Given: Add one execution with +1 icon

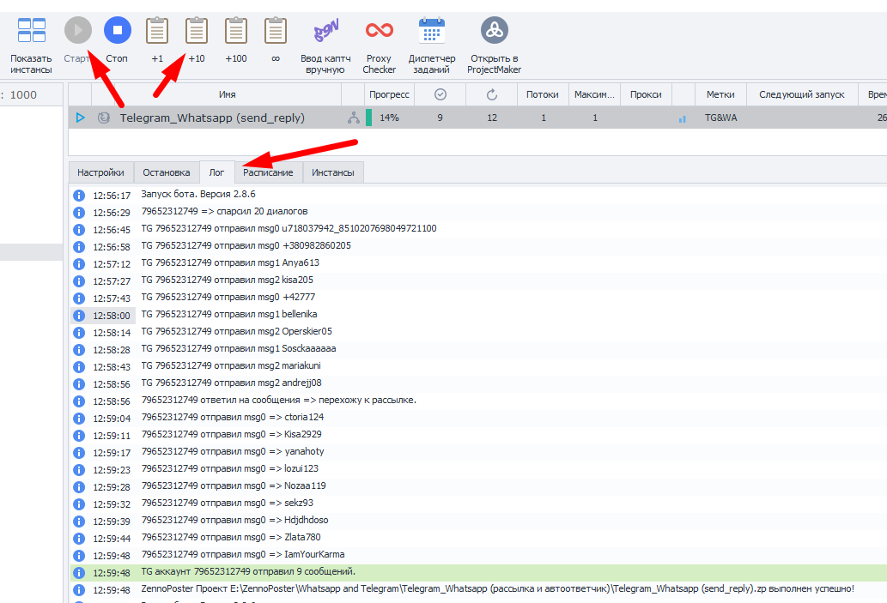Looking at the screenshot, I should point(157,31).
